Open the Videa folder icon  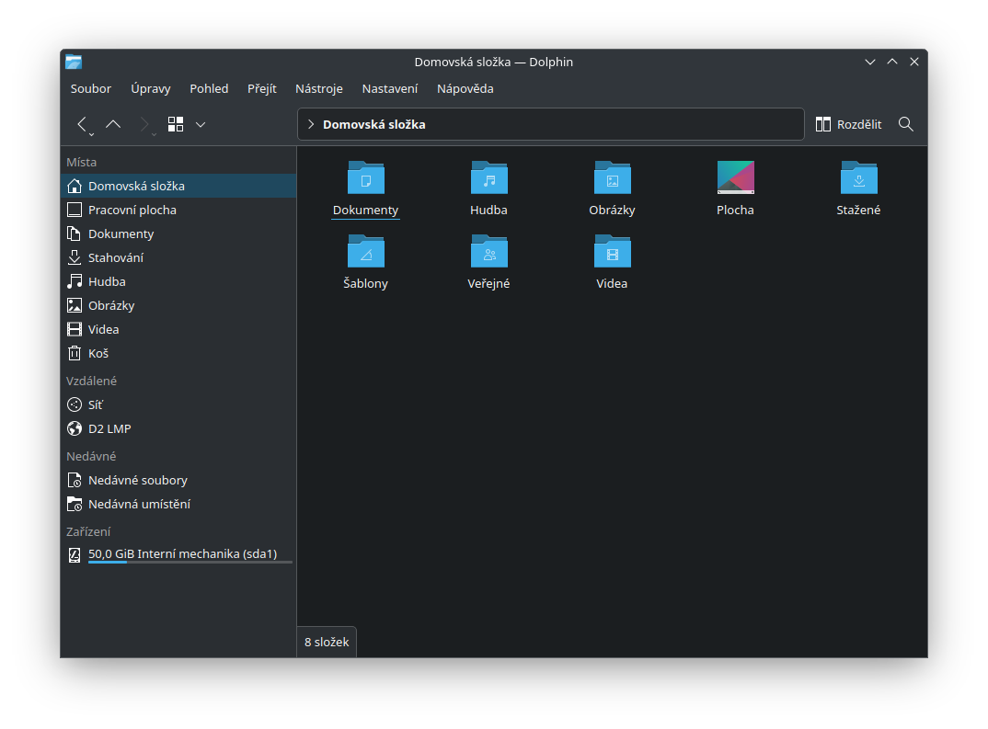612,252
